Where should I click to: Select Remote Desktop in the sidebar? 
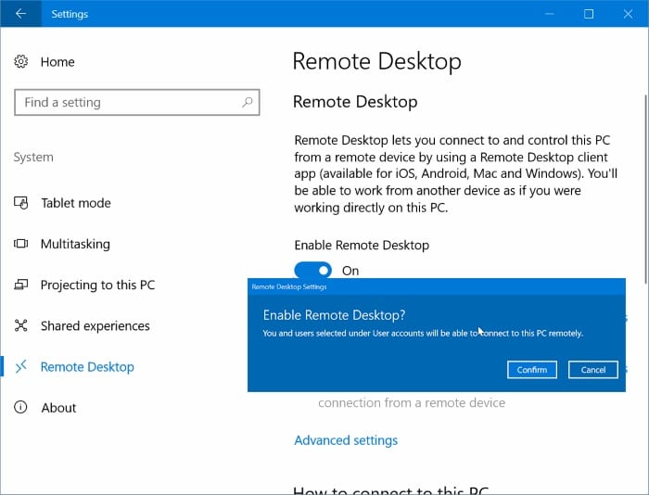click(x=87, y=367)
